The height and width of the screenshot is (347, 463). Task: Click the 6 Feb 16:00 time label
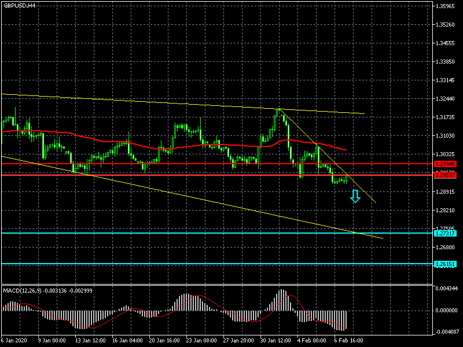point(349,341)
